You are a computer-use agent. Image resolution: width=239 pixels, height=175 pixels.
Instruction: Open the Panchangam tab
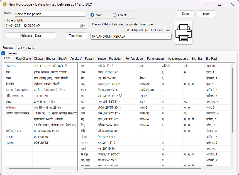[155, 59]
